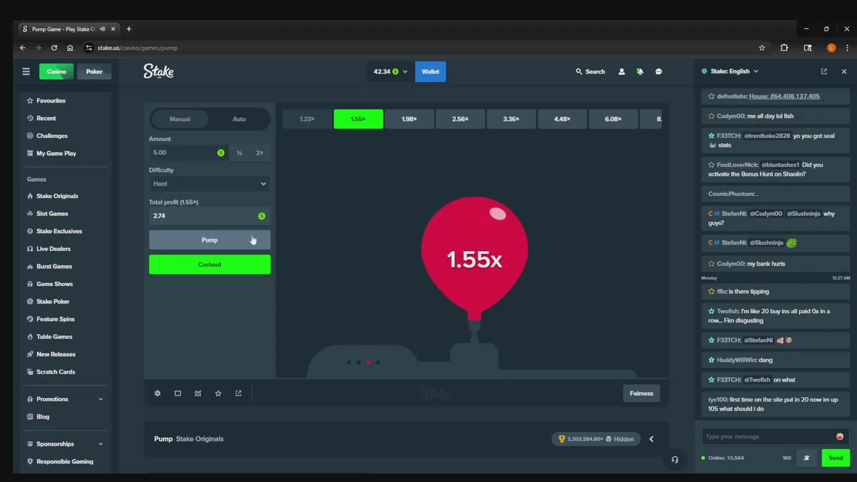Open Responsible Gaming page
This screenshot has height=482, width=857.
click(x=65, y=461)
